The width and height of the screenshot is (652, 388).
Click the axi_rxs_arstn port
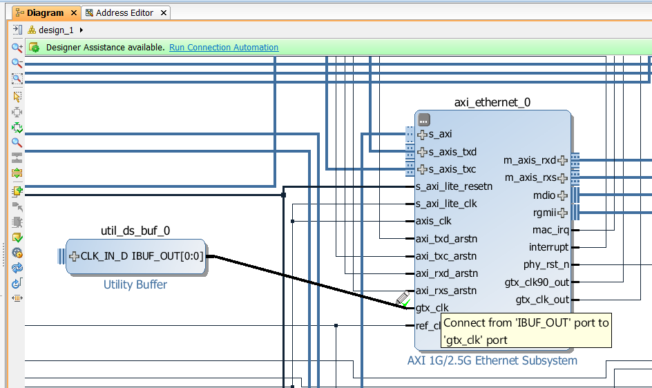446,290
